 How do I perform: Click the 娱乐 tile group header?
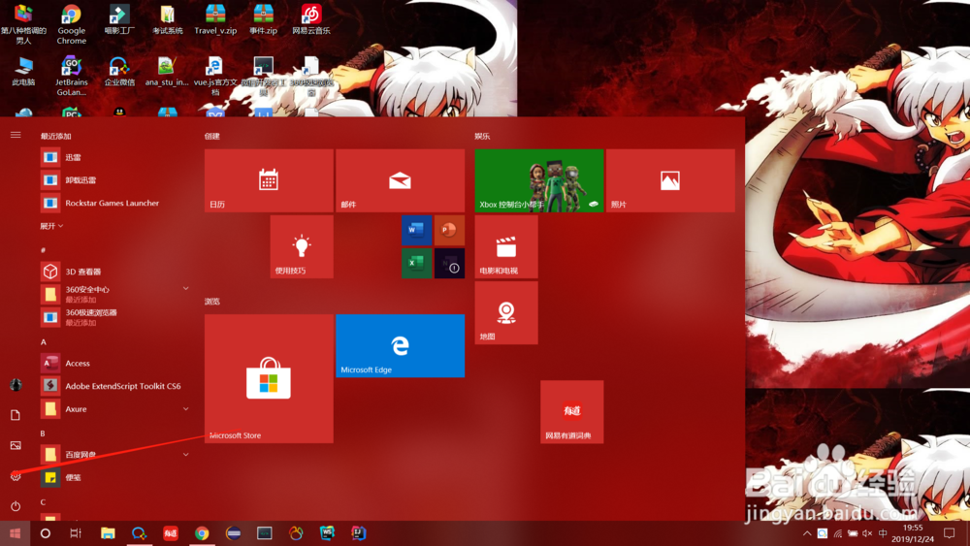pyautogui.click(x=482, y=136)
